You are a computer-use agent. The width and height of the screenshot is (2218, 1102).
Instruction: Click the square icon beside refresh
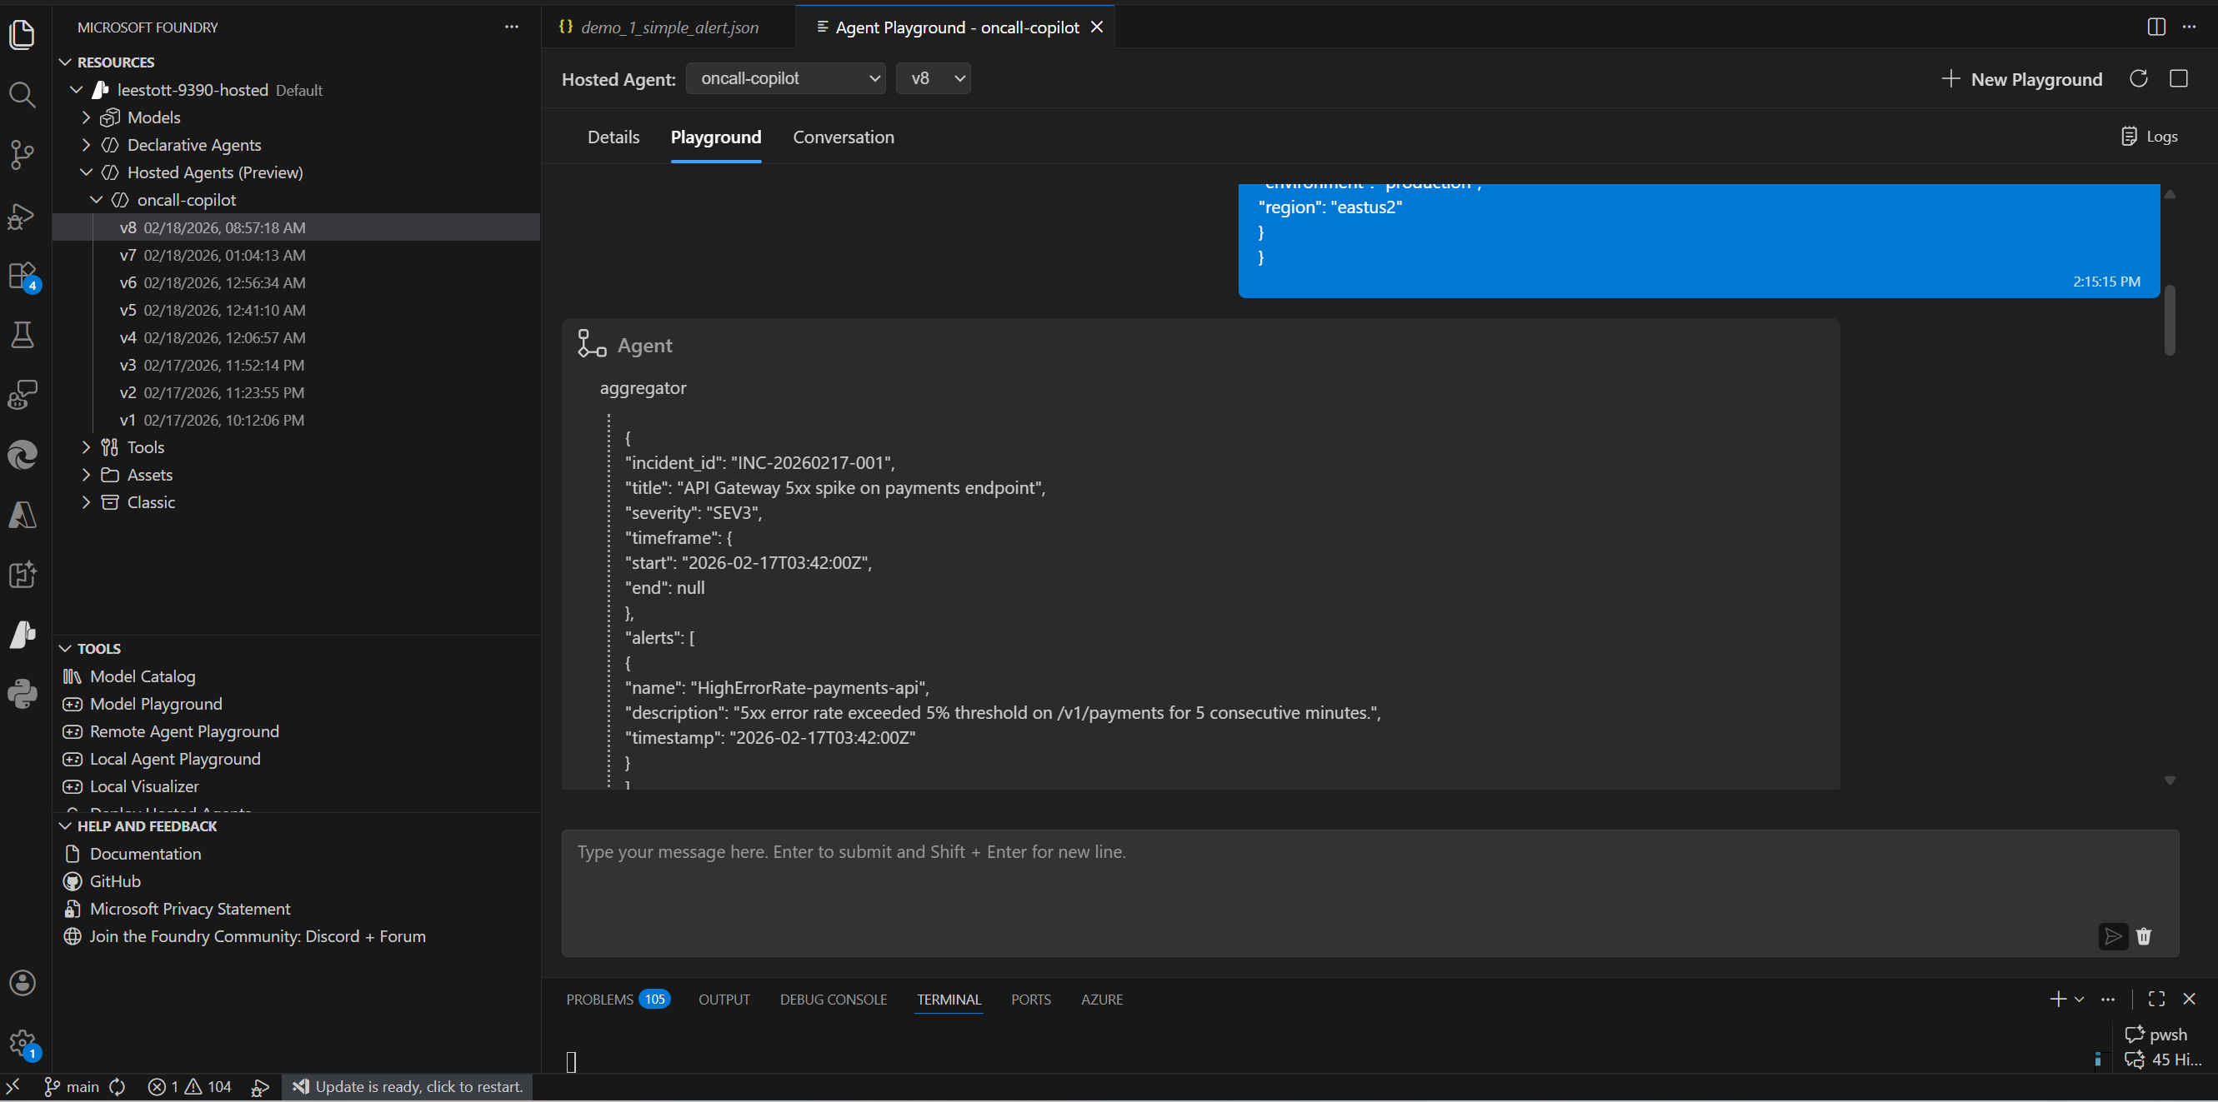pos(2180,79)
